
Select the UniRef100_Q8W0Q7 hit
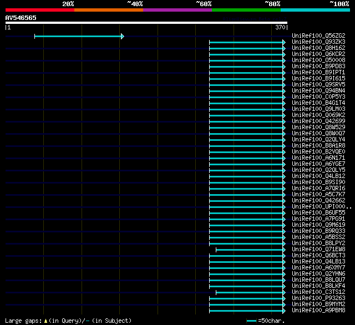pos(318,134)
